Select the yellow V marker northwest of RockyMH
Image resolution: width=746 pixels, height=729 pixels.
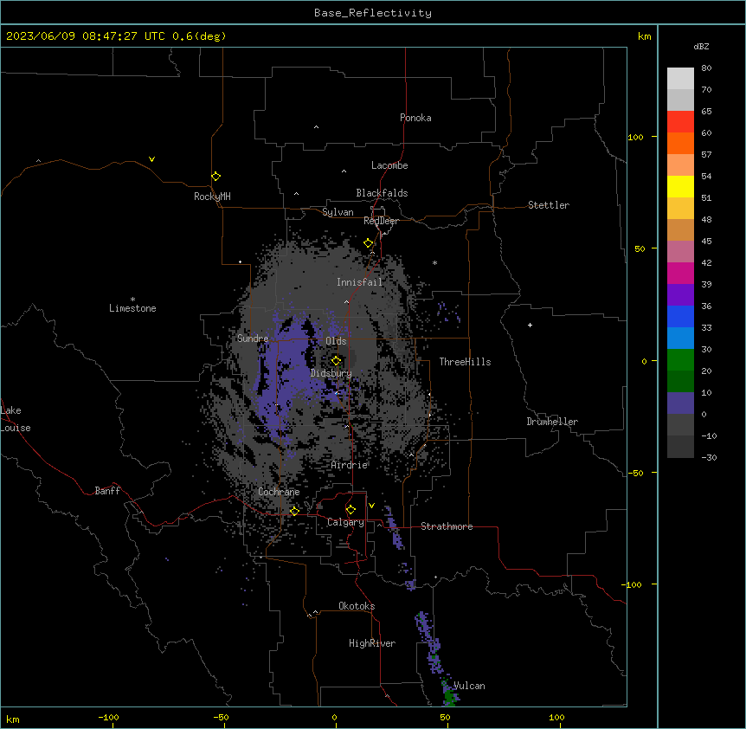tap(151, 159)
